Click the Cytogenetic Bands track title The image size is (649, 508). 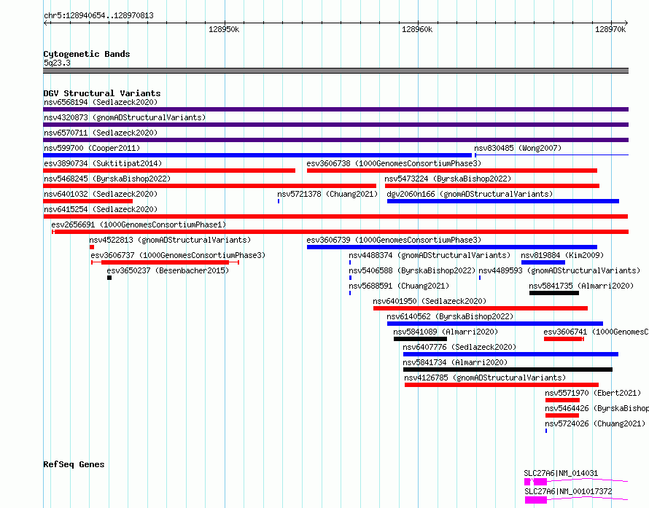(x=87, y=54)
